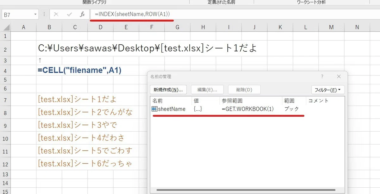380x194 pixels.
Task: Click the cell containing the up arrow ↑
Action: tap(40, 60)
